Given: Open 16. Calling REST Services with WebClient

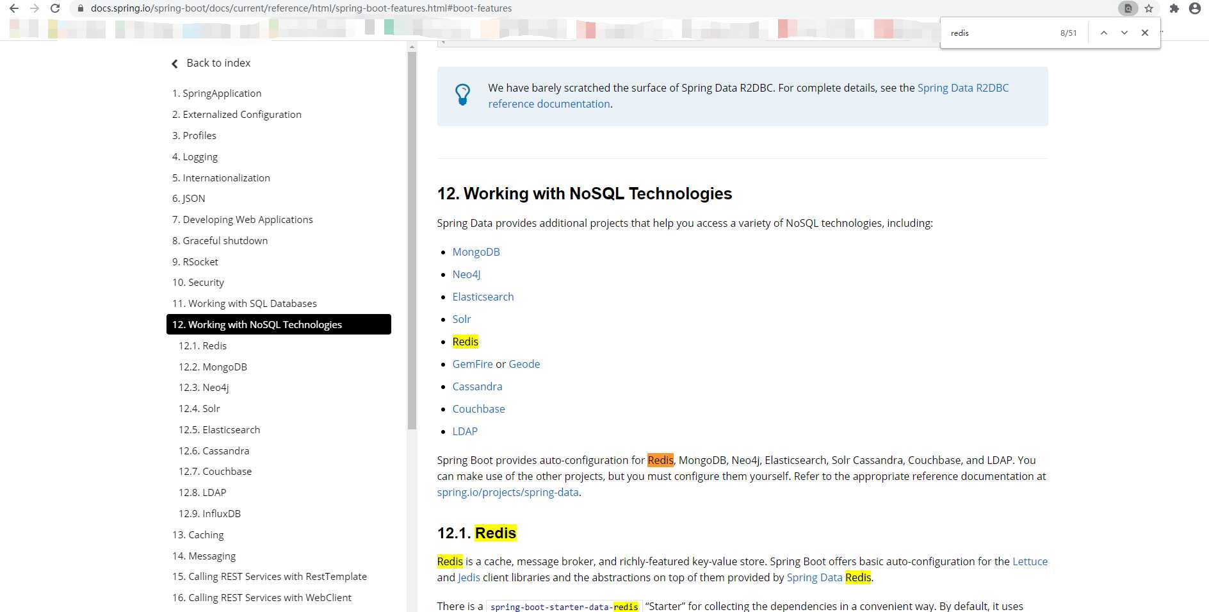Looking at the screenshot, I should click(x=261, y=598).
